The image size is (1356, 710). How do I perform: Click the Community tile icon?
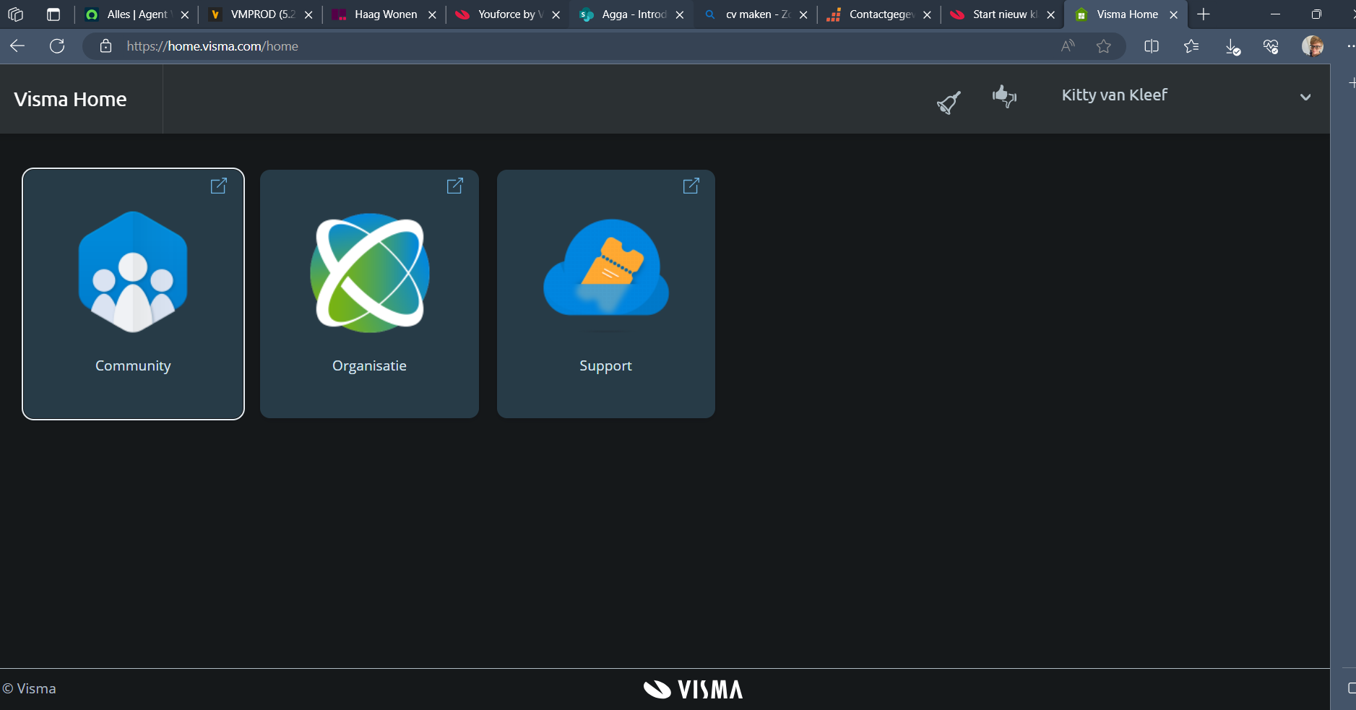[x=133, y=272]
